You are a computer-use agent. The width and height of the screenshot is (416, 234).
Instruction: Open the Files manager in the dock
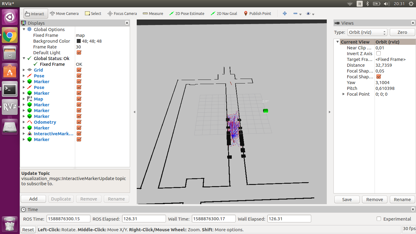(x=10, y=53)
